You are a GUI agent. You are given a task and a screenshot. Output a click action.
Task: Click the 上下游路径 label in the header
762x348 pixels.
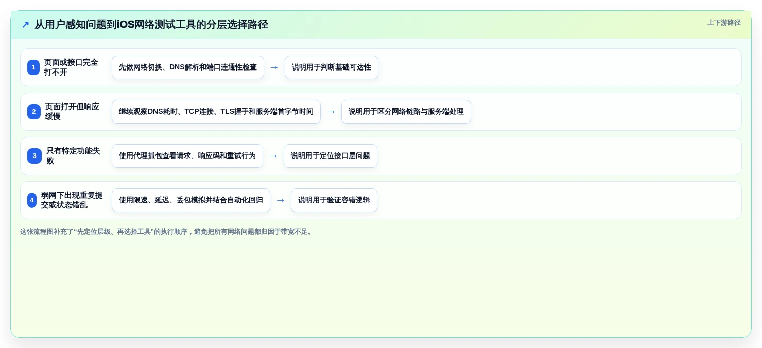(724, 23)
